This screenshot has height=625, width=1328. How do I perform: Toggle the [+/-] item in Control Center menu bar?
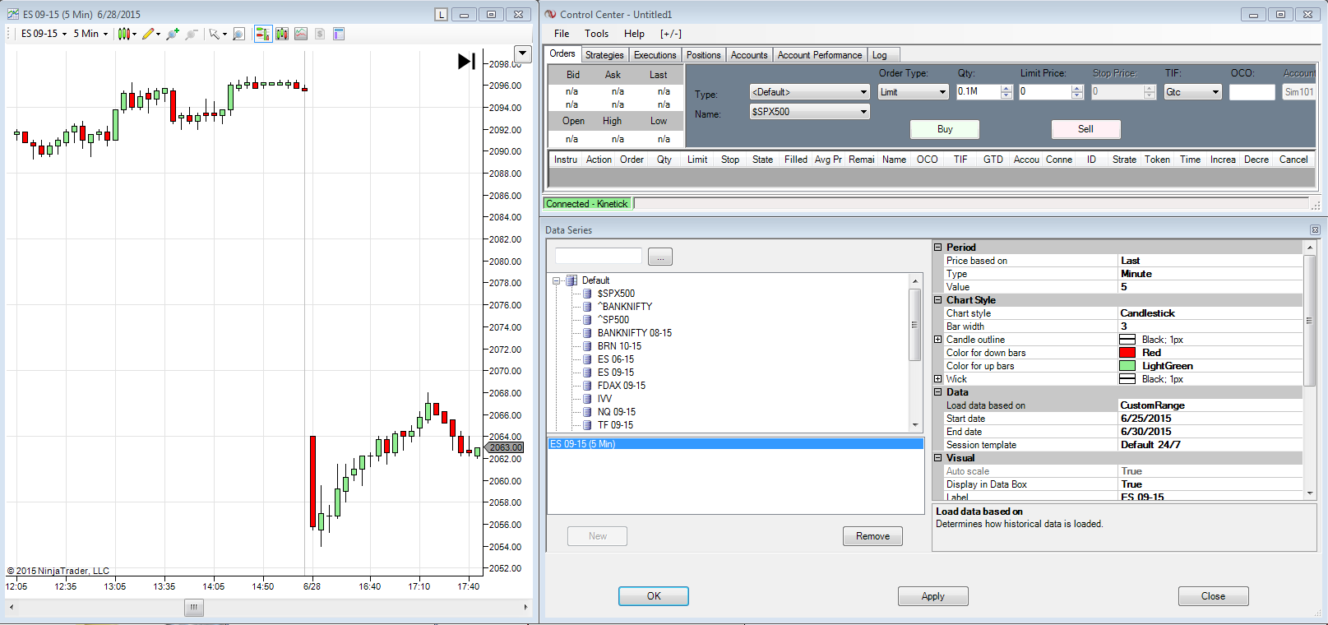pyautogui.click(x=671, y=34)
